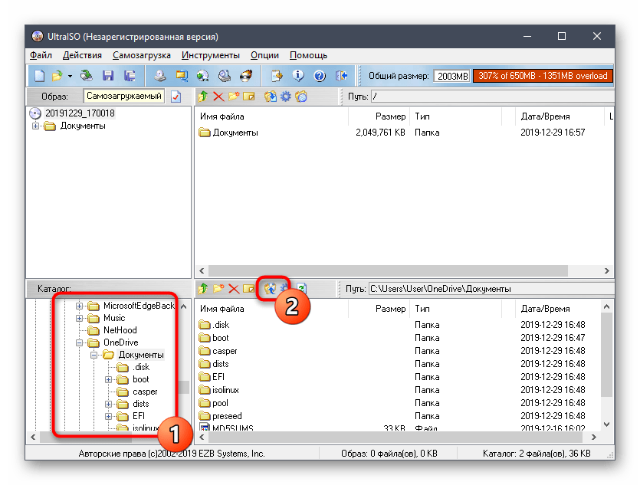The image size is (640, 485).
Task: Click the Burn CD image flame icon
Action: click(246, 76)
